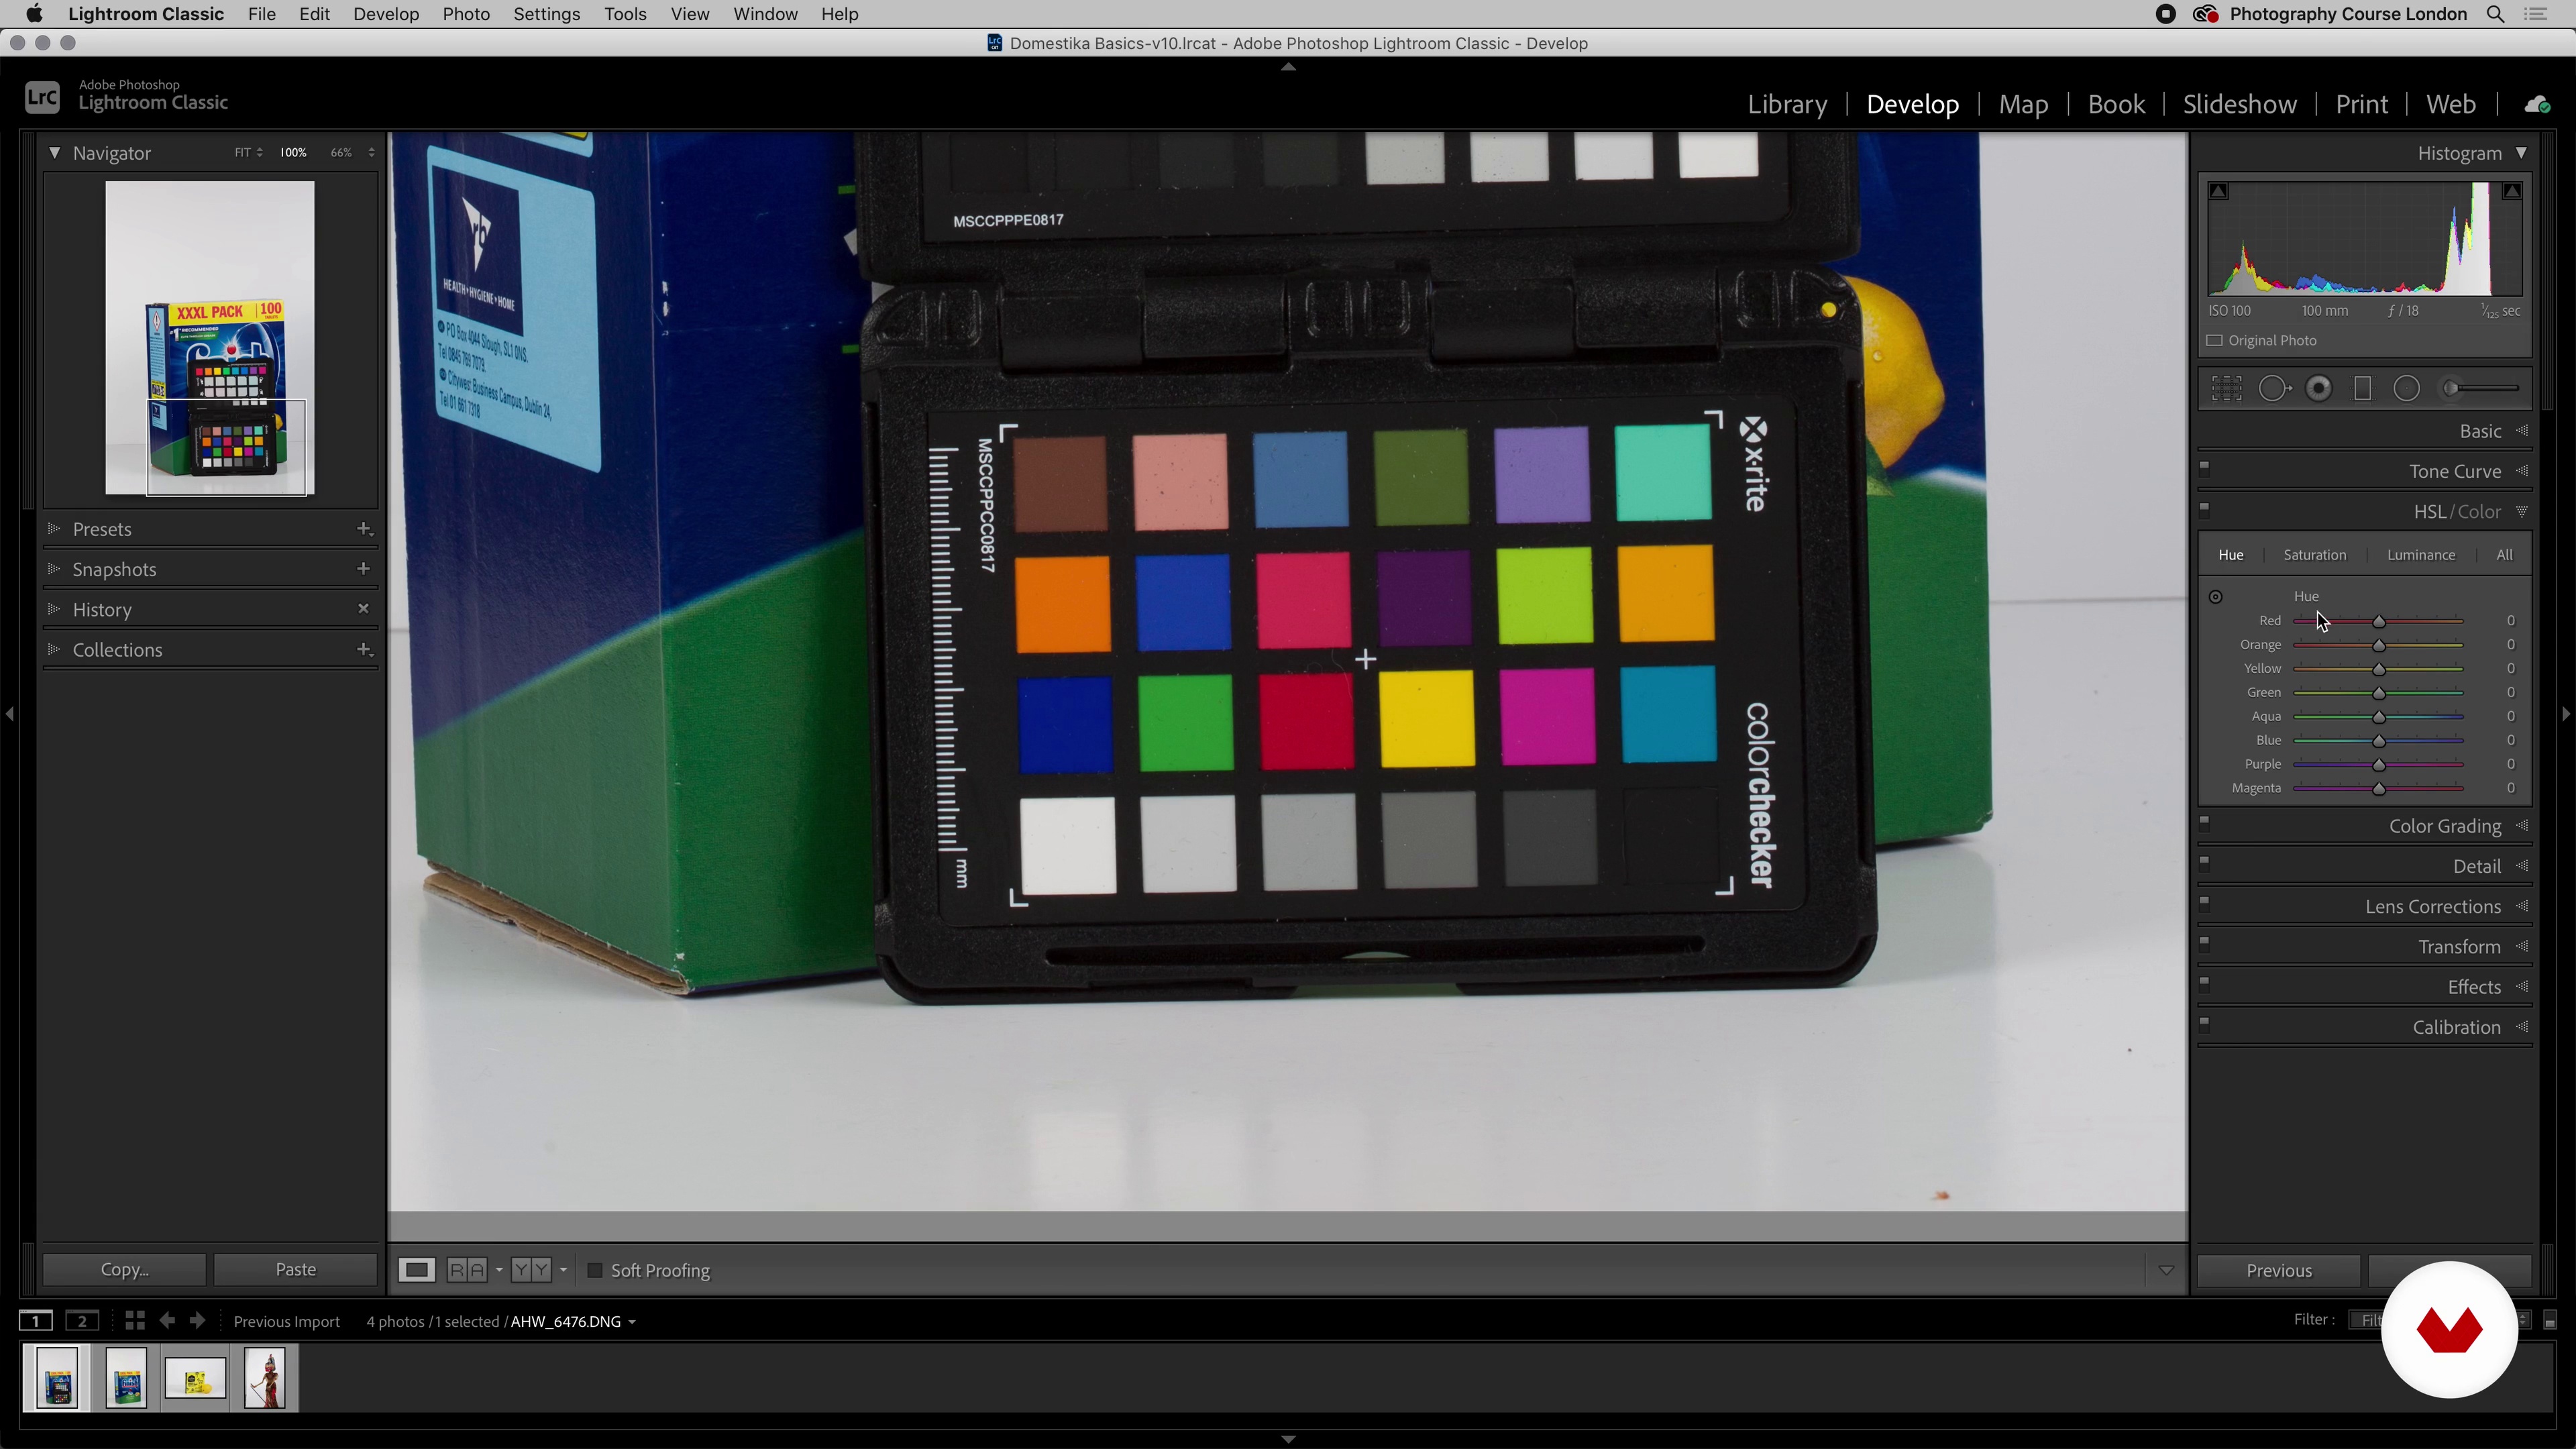Click the Lrc identity plate logo
This screenshot has height=1449, width=2576.
coord(42,97)
